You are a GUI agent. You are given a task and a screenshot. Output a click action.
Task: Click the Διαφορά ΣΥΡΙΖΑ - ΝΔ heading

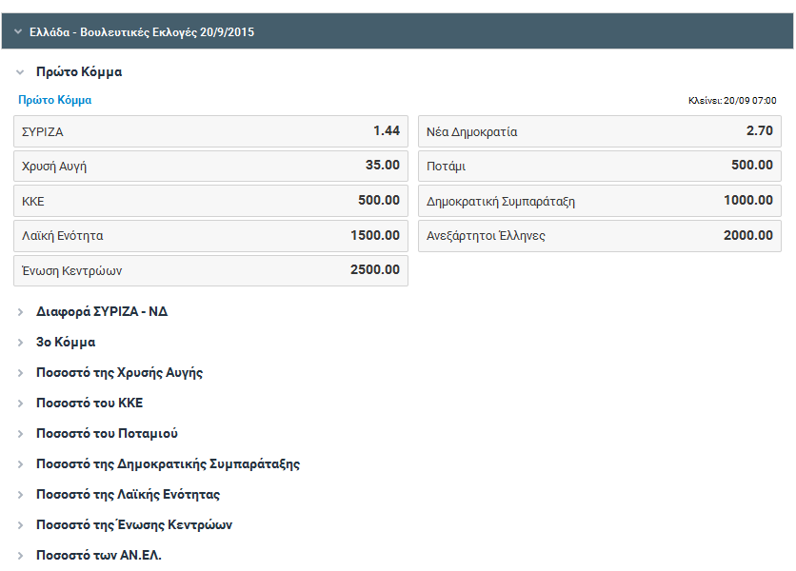pyautogui.click(x=102, y=311)
